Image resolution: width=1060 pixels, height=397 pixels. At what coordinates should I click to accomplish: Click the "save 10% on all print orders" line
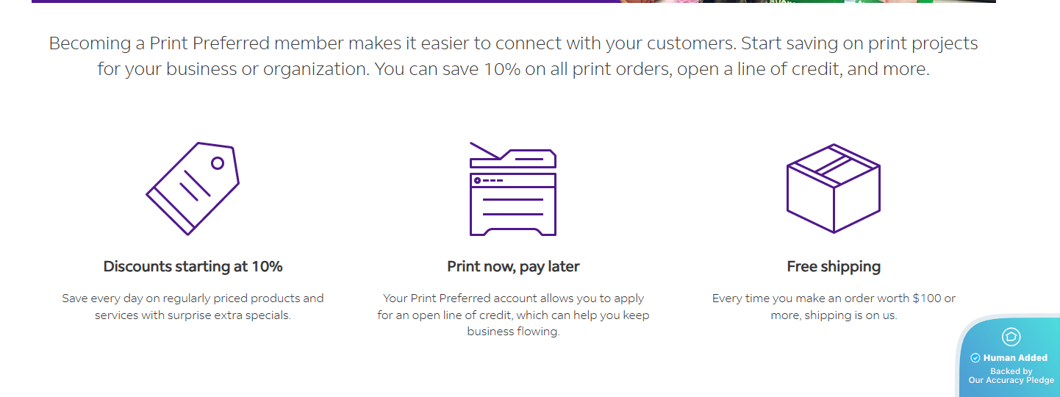[513, 70]
